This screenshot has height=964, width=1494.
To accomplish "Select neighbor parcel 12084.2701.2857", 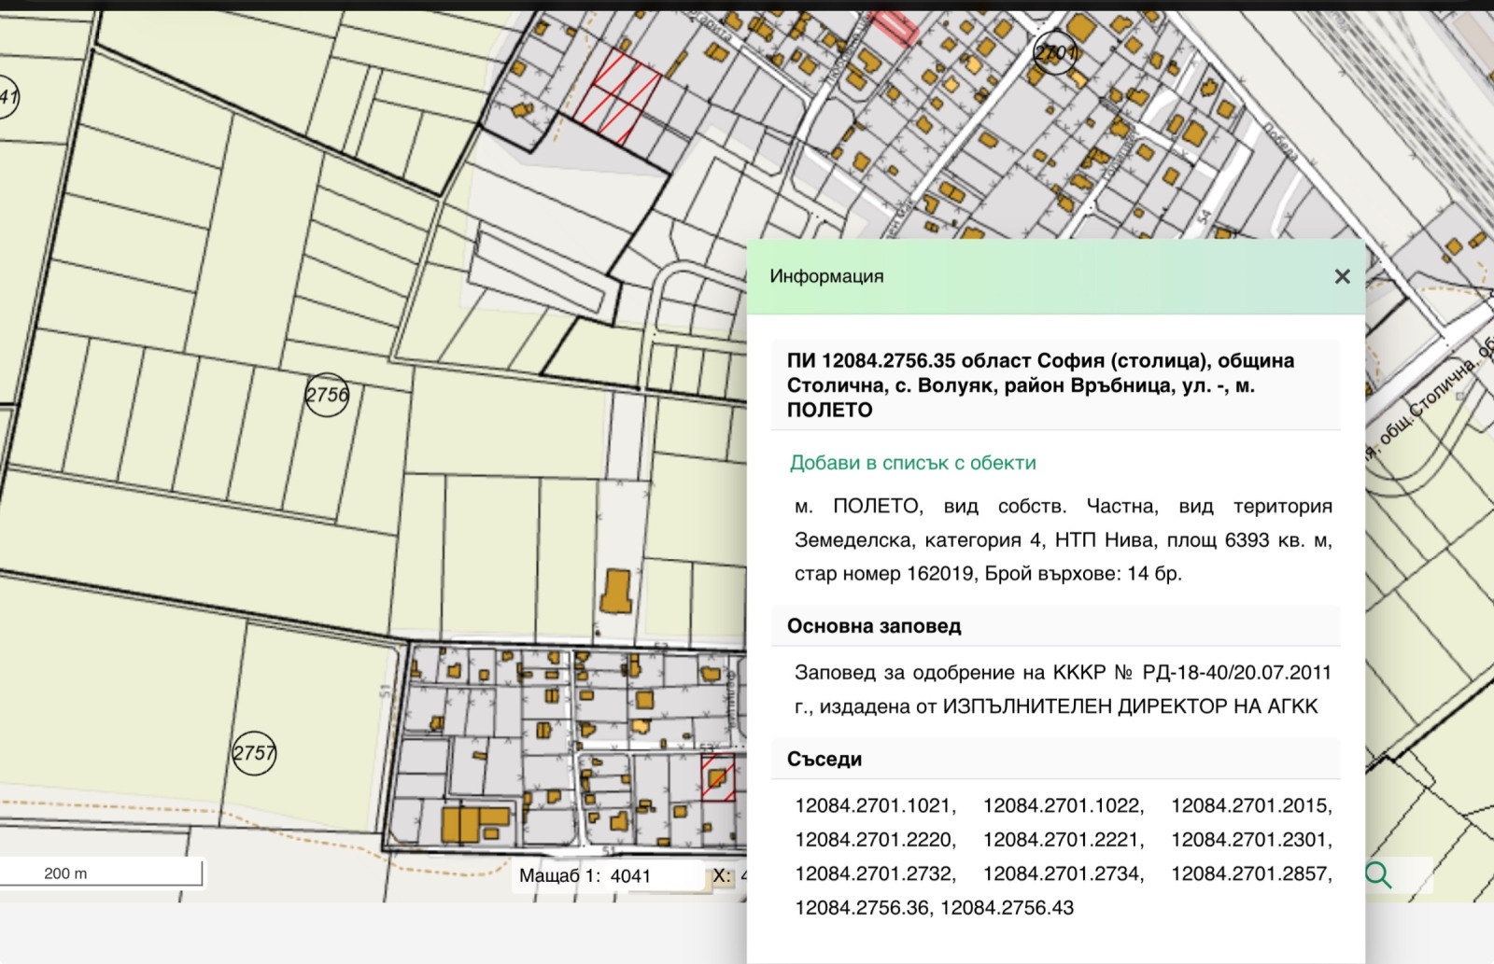I will pyautogui.click(x=1251, y=873).
